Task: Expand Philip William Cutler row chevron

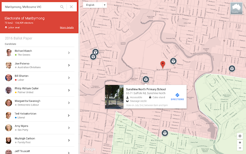Action: tap(69, 90)
